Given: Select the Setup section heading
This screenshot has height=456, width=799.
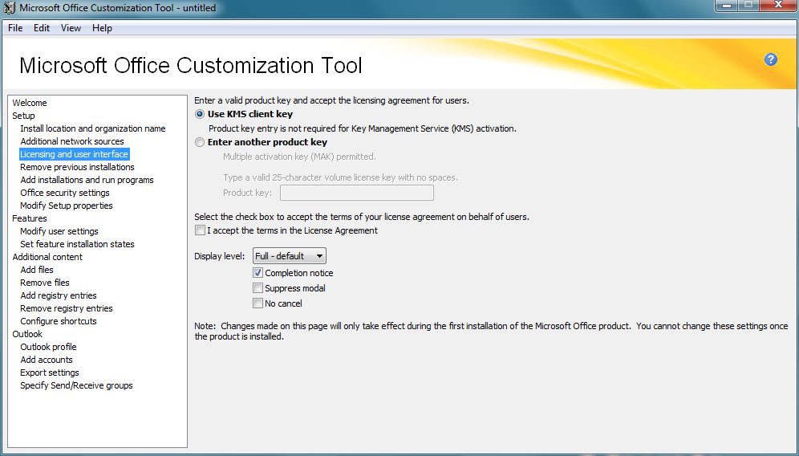Looking at the screenshot, I should 23,116.
